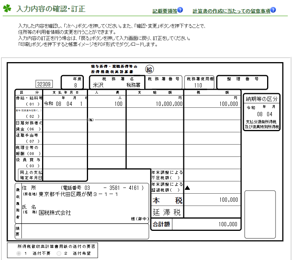Click the 年度 field showing 8
Screen dimensions: 292x260
pyautogui.click(x=72, y=82)
